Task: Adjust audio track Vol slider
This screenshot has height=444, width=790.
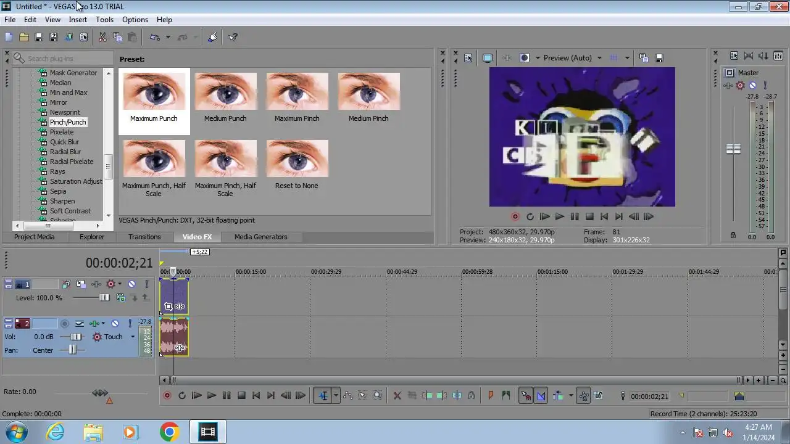Action: pyautogui.click(x=75, y=337)
